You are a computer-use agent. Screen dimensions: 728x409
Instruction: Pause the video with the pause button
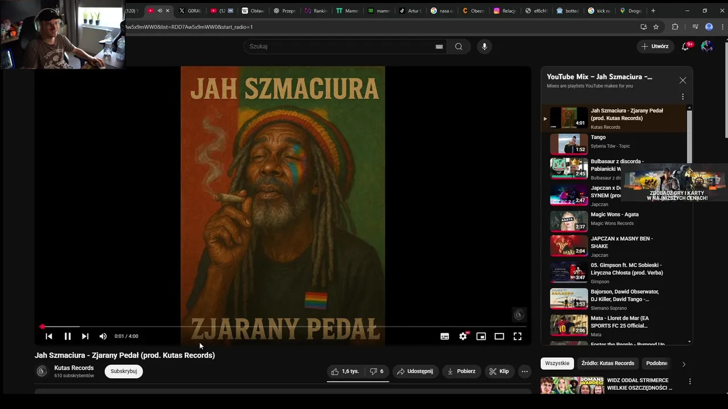[67, 336]
